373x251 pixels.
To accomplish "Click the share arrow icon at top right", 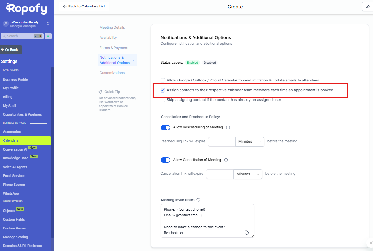I will 368,7.
